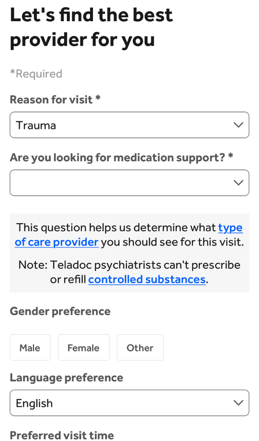Select the Female gender preference
Image resolution: width=259 pixels, height=441 pixels.
[83, 348]
